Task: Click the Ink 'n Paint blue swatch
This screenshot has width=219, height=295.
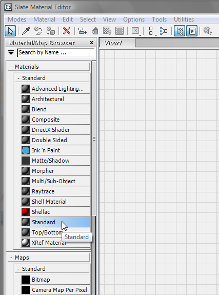Action: 26,150
